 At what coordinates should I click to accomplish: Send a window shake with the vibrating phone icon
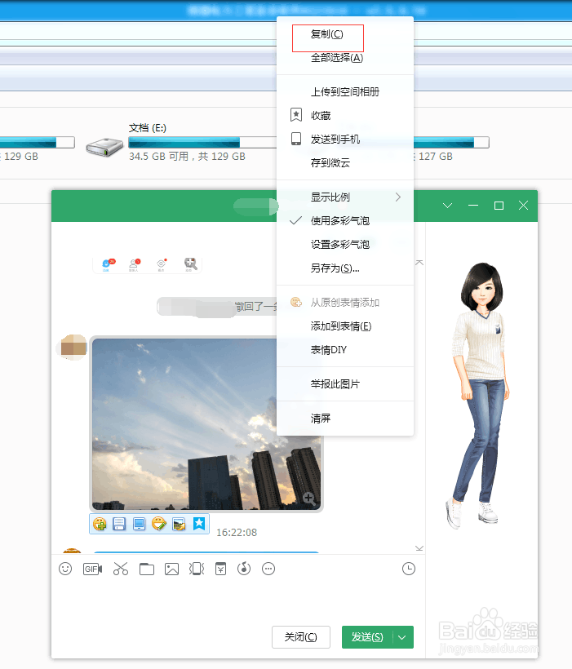coord(197,569)
